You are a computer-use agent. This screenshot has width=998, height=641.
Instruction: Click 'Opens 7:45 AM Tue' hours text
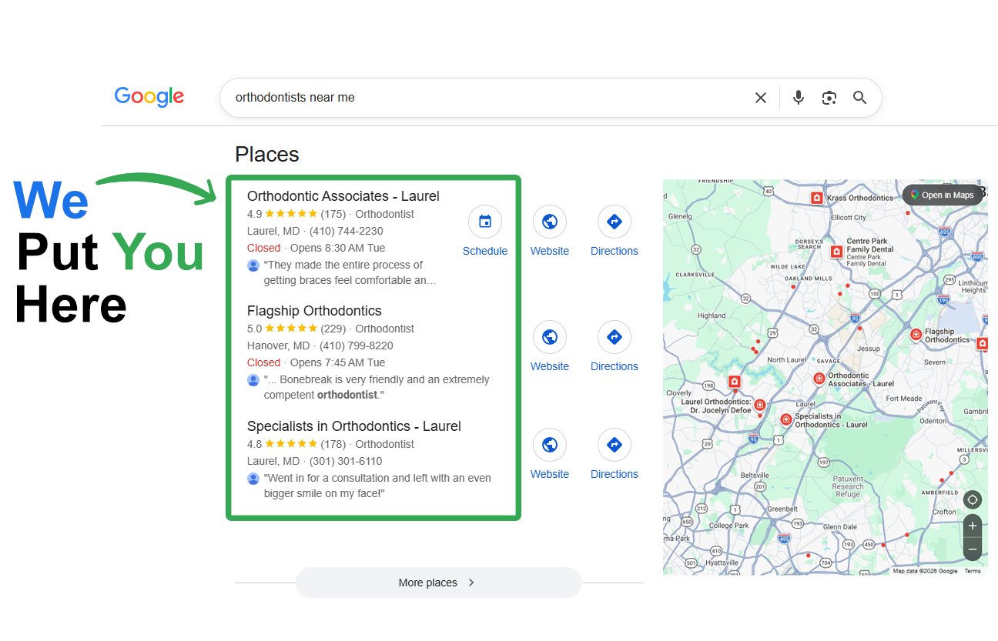tap(337, 362)
